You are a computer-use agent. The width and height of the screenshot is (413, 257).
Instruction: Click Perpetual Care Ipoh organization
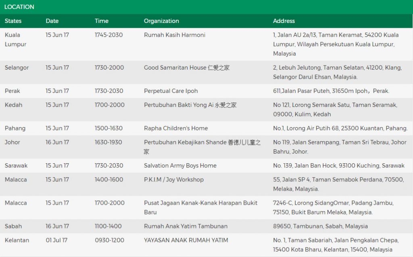[171, 91]
